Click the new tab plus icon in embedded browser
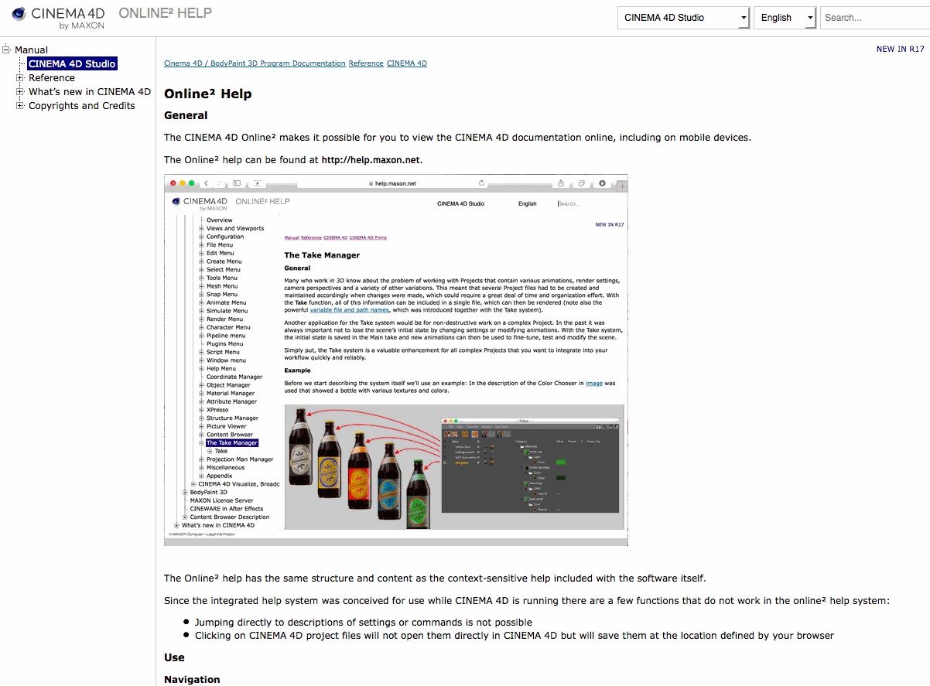This screenshot has height=686, width=930. tap(622, 186)
